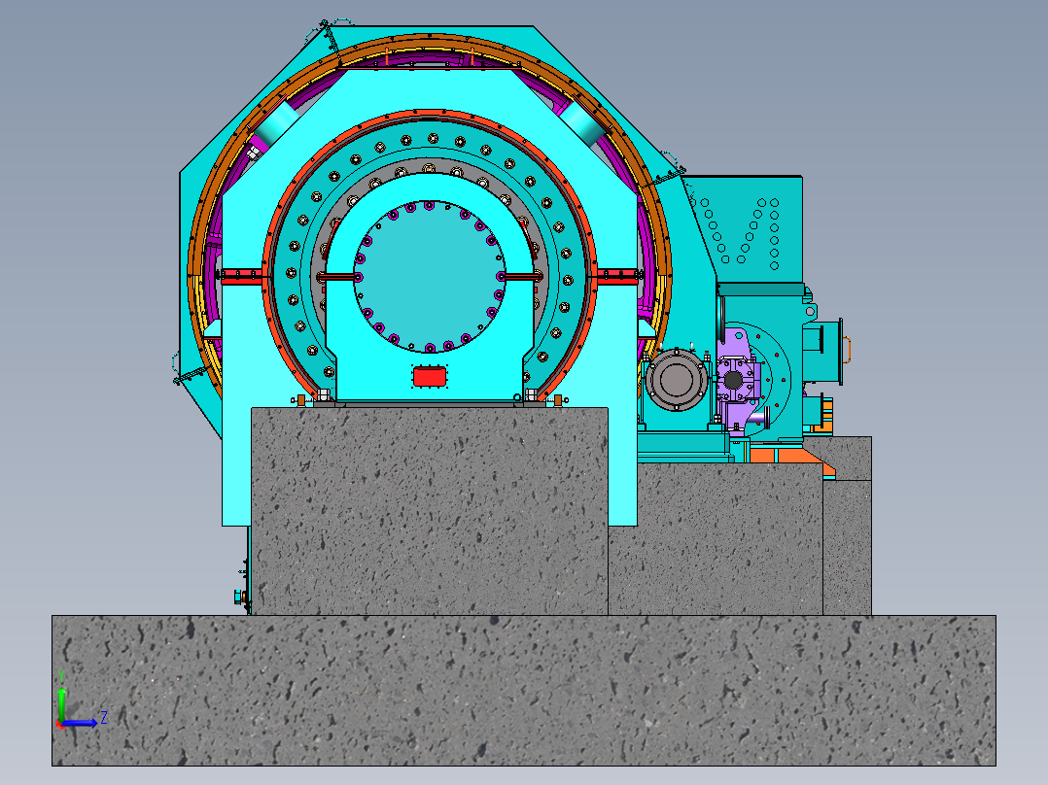The height and width of the screenshot is (785, 1048).
Task: Pick the purple gearbox housing
Action: 737,381
